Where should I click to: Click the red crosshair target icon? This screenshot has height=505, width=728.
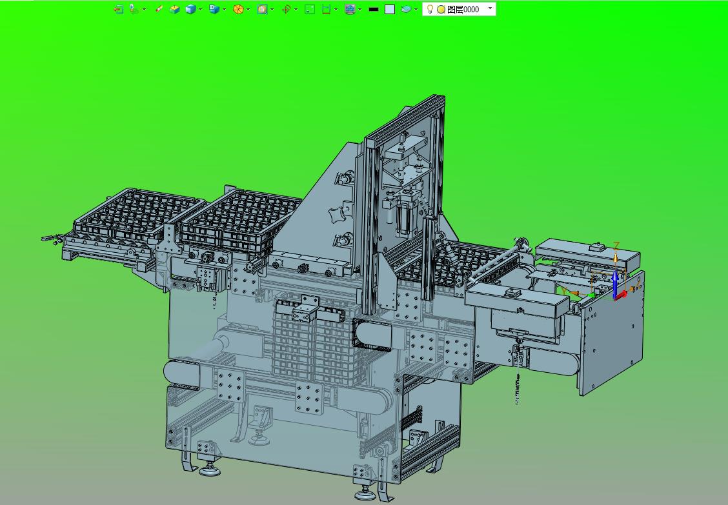[x=286, y=9]
